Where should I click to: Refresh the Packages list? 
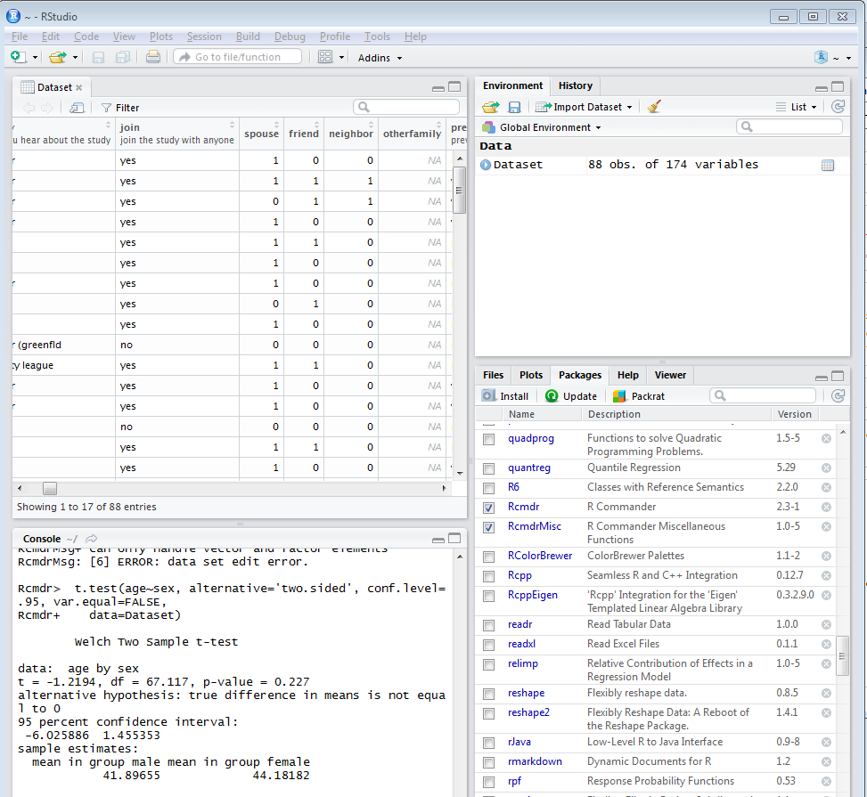pyautogui.click(x=837, y=395)
